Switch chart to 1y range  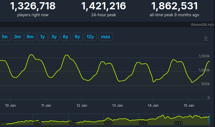(43, 37)
